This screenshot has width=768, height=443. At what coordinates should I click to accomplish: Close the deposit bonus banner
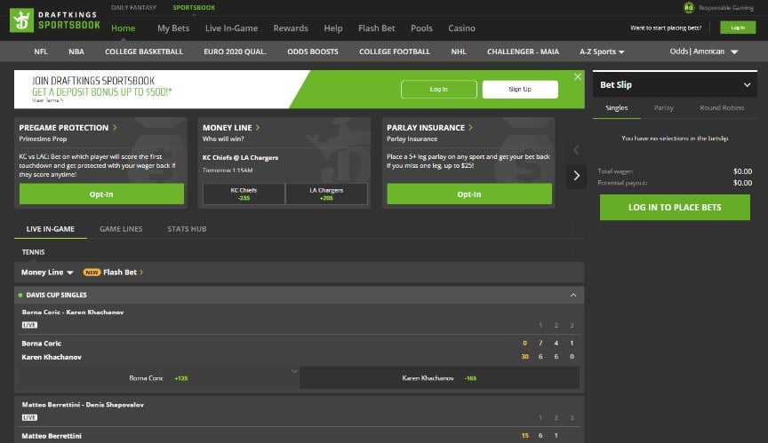click(578, 76)
